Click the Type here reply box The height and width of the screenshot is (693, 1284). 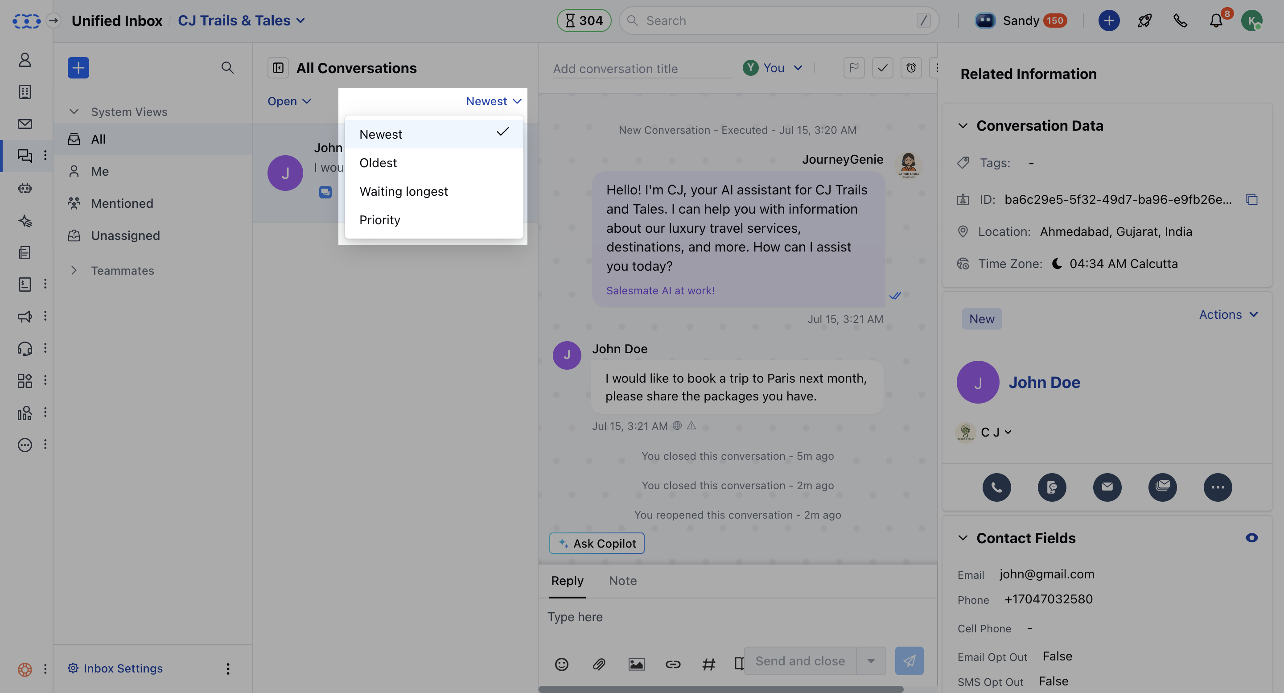click(x=738, y=617)
